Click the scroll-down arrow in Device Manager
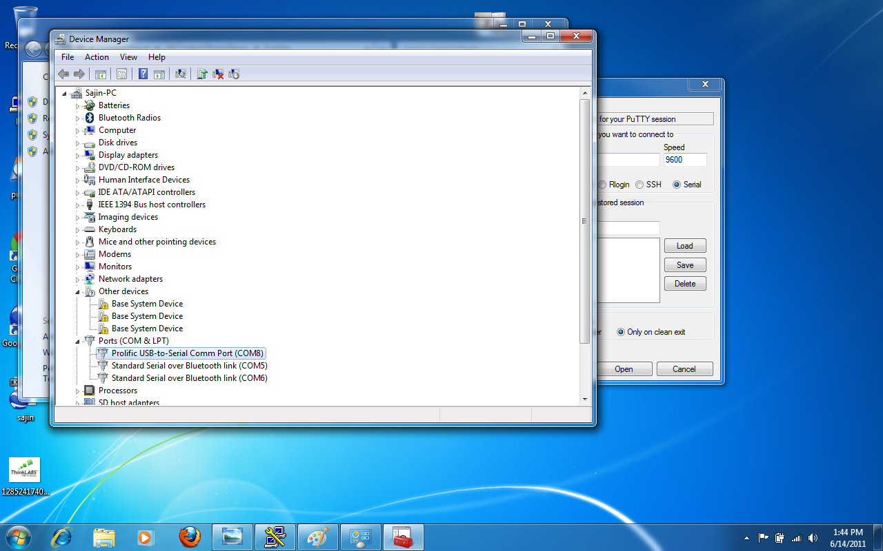The width and height of the screenshot is (883, 551). (585, 398)
